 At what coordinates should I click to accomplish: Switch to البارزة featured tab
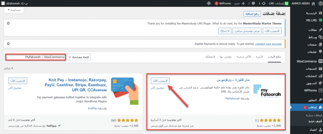pyautogui.click(x=259, y=57)
